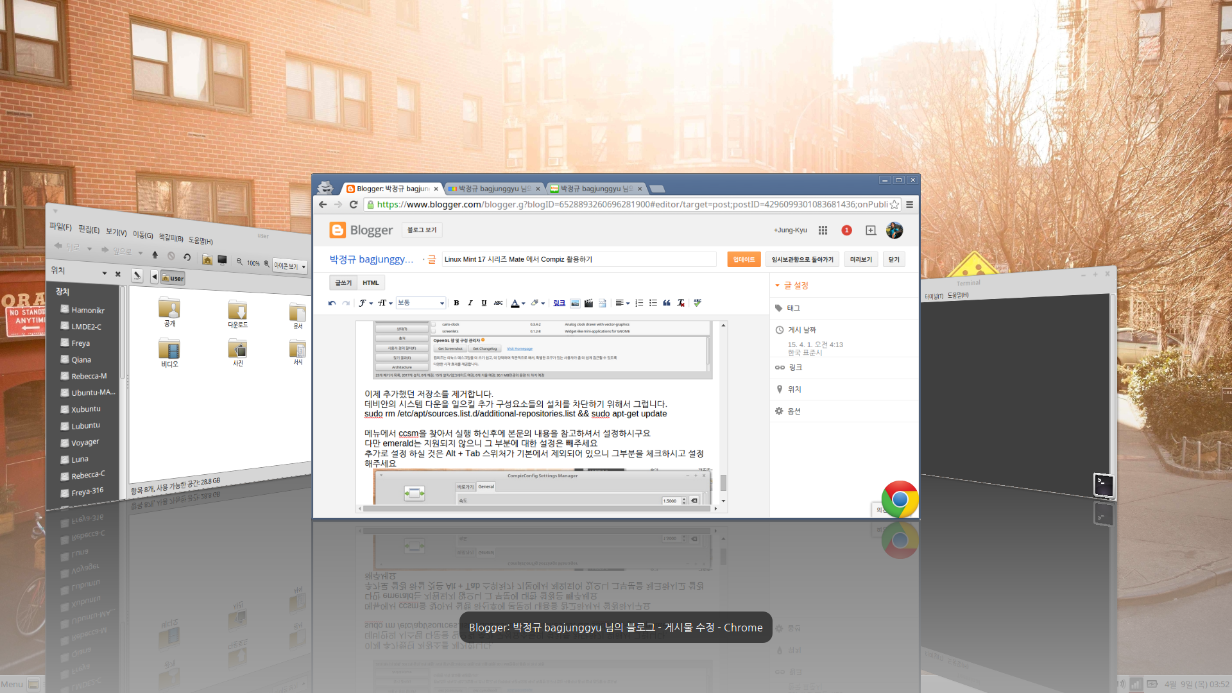Click the Computer icon in file manager toolbar

click(222, 260)
